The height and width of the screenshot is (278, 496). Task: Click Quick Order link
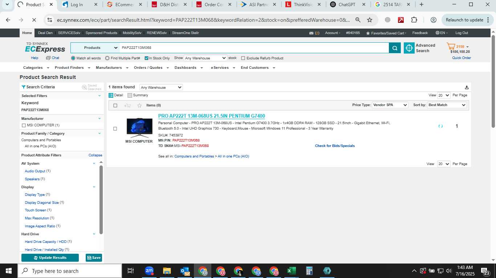[x=462, y=58]
